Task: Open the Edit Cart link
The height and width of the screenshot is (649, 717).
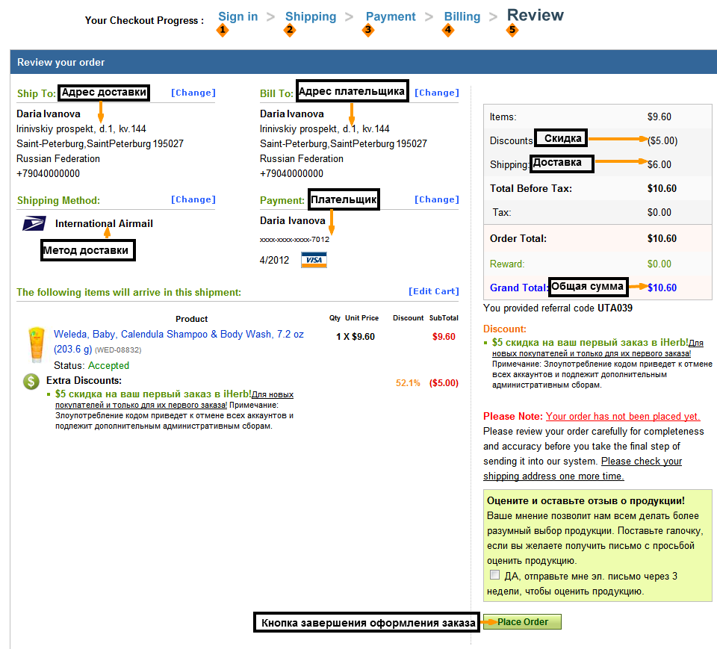Action: click(433, 291)
